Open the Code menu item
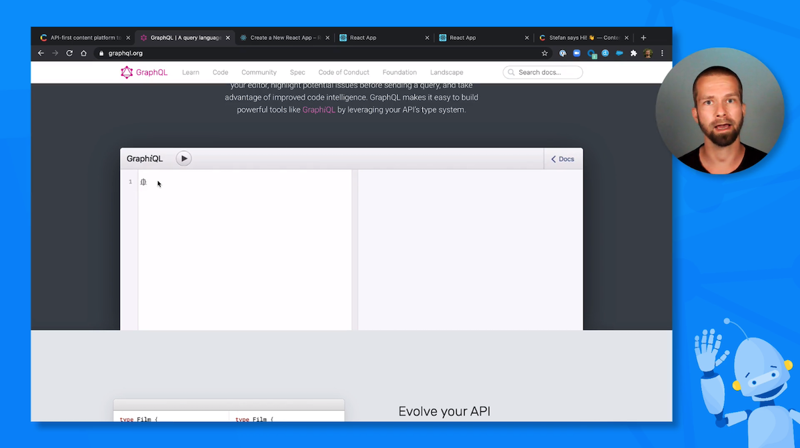The image size is (800, 448). tap(221, 73)
